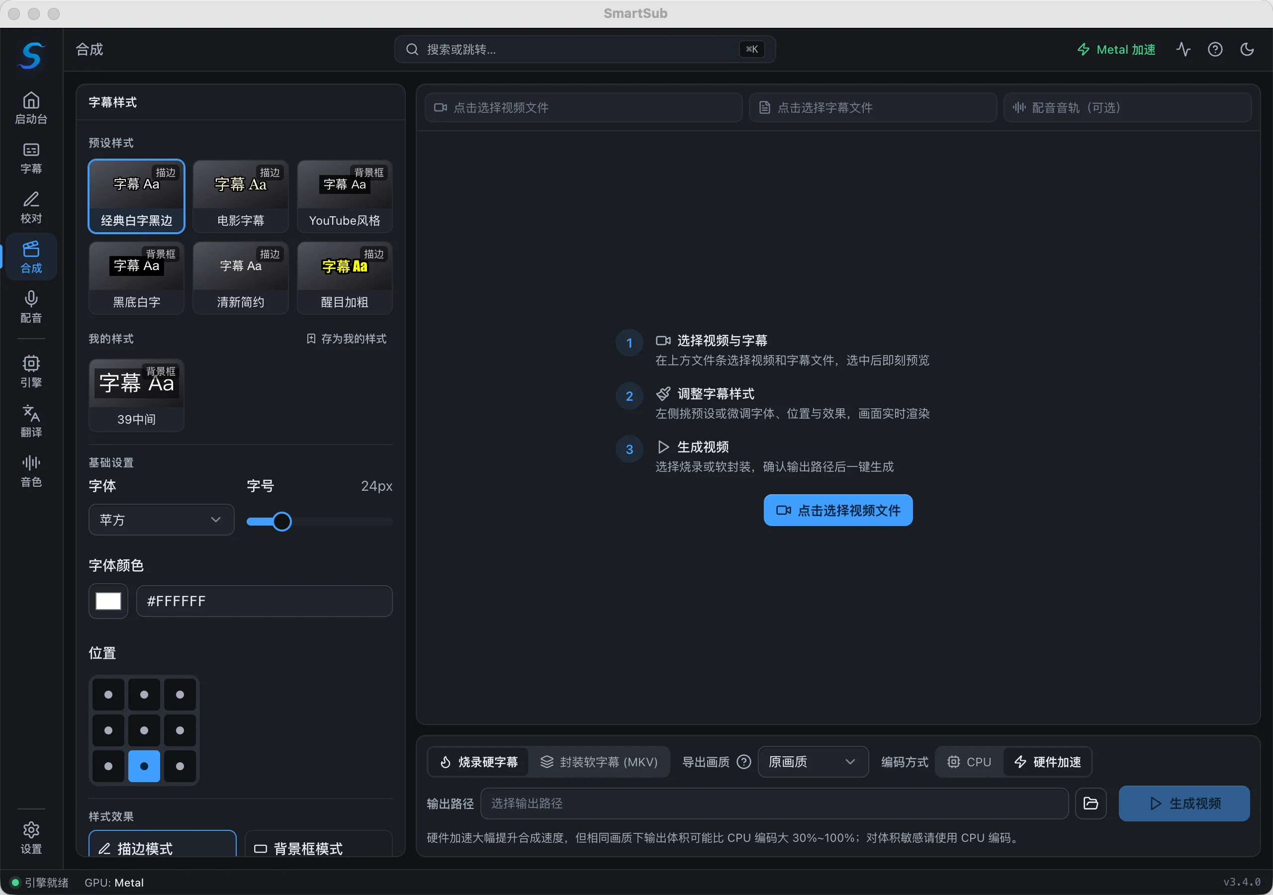
Task: Select 封装软字幕 (MKV) mode
Action: click(599, 762)
